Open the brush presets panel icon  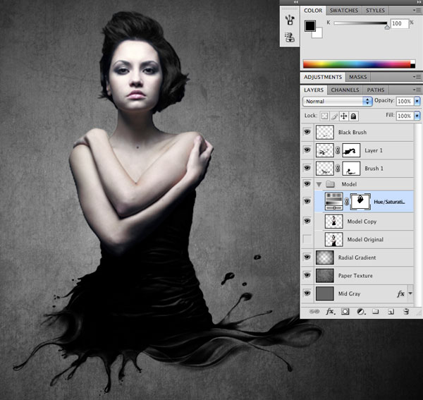290,20
